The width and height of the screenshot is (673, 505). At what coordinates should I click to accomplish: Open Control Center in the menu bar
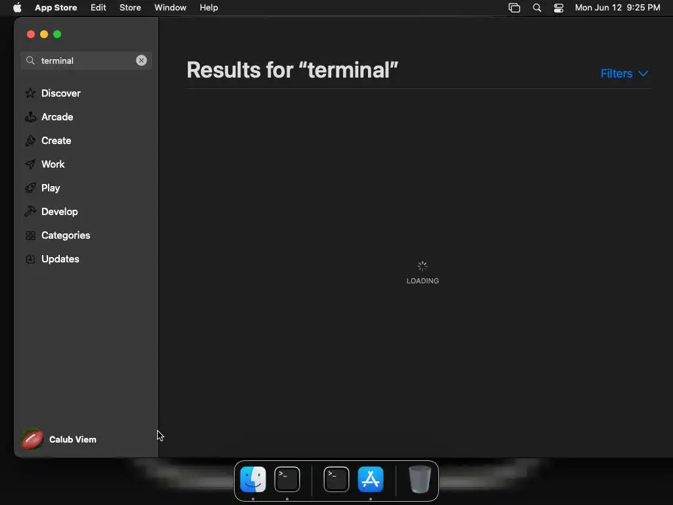pos(559,8)
